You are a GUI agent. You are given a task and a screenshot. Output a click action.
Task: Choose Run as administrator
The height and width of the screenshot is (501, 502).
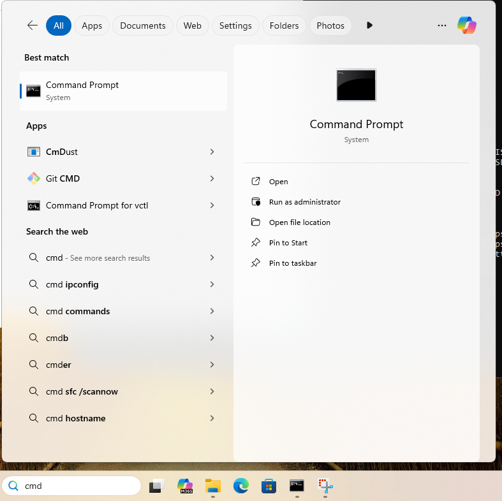tap(304, 202)
